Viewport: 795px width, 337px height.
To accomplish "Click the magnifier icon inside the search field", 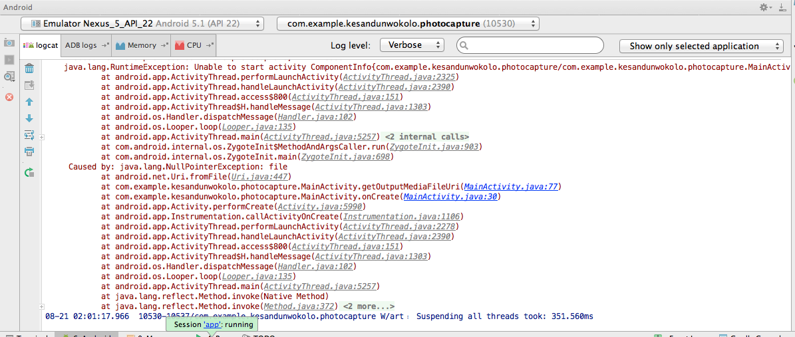I will 465,46.
